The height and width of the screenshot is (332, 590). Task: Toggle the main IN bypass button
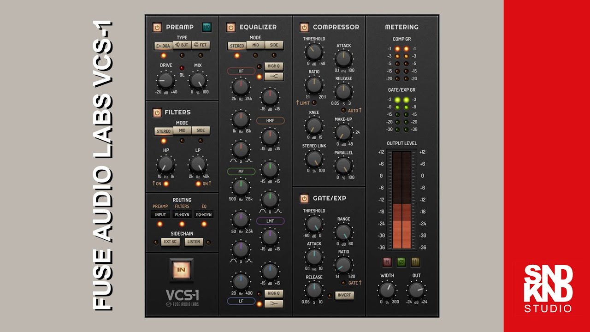181,271
